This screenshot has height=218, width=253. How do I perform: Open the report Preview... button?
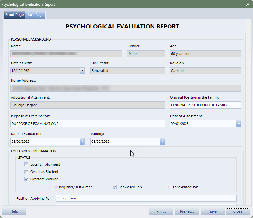click(x=187, y=211)
